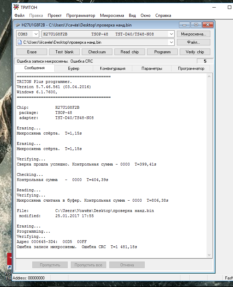Click the Файл... browse button
Image resolution: width=233 pixels, height=287 pixels.
(193, 42)
